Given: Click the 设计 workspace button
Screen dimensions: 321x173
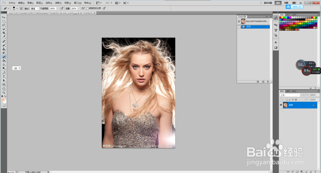Looking at the screenshot, I should point(278,3).
